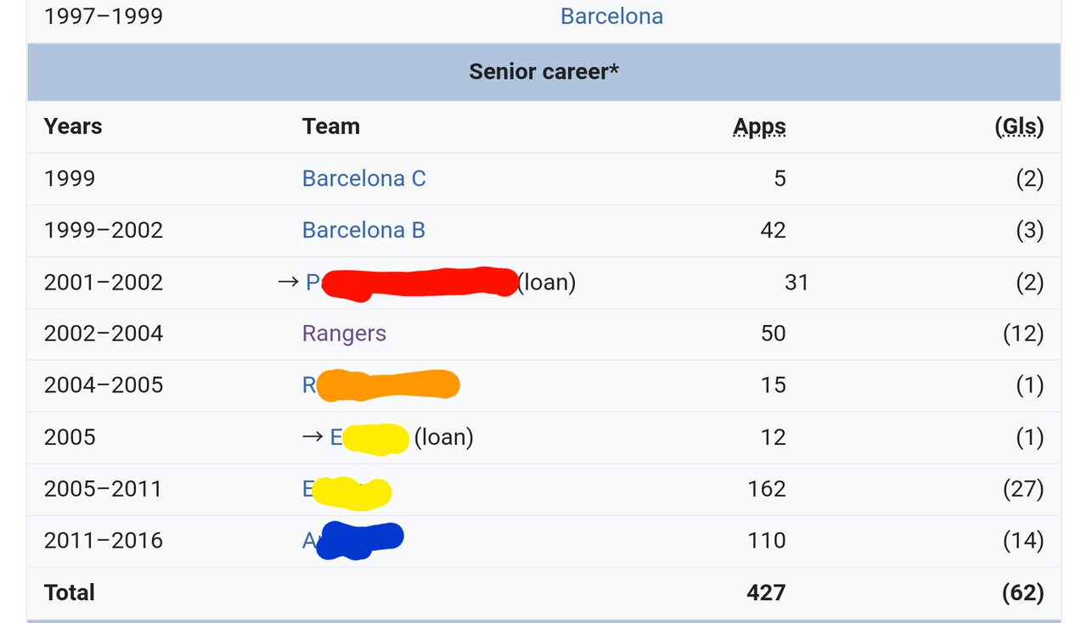Click the (12) goals cell for Rangers
The image size is (1087, 623).
click(1023, 333)
